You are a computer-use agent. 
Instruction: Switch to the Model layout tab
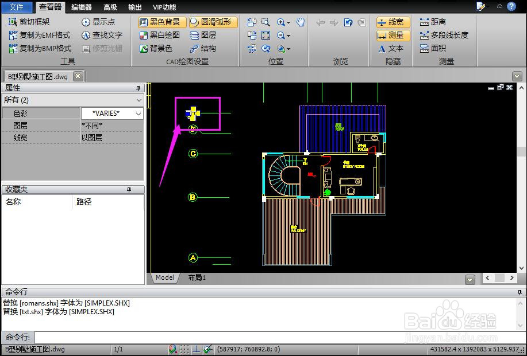click(x=165, y=277)
